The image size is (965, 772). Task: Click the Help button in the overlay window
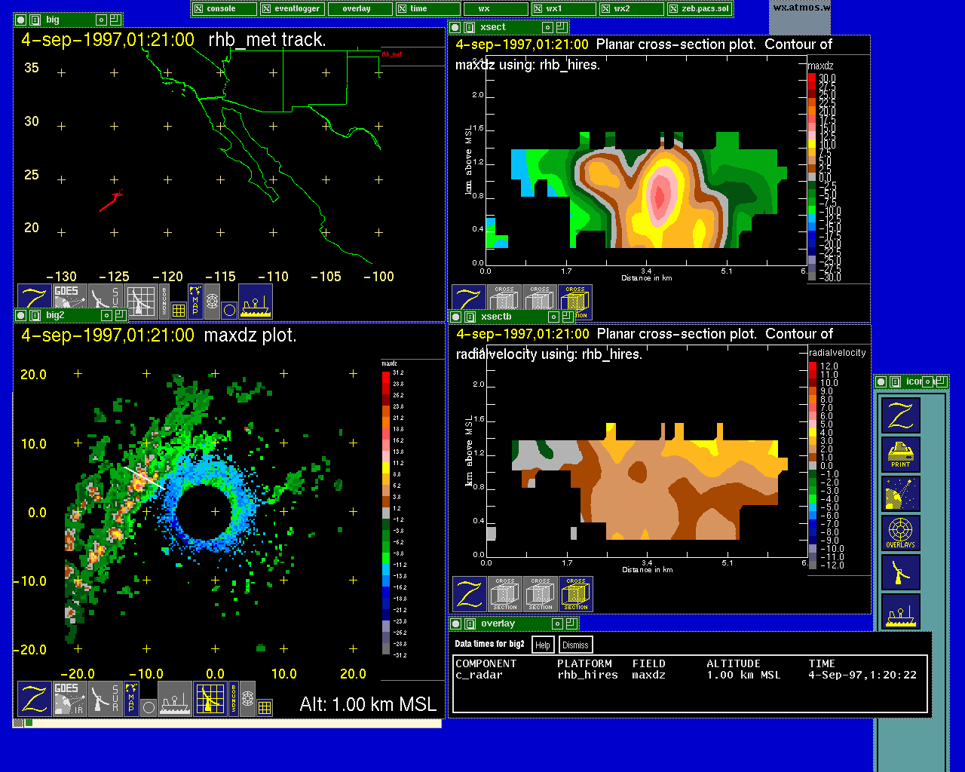[543, 645]
